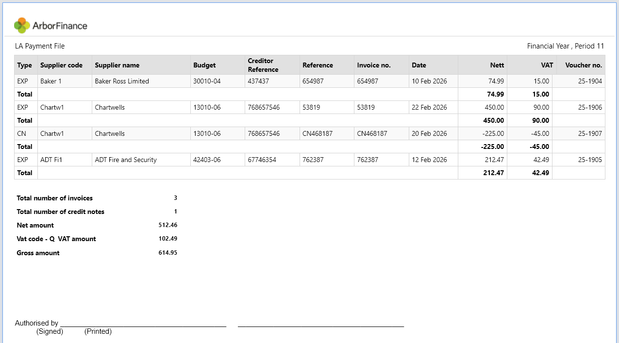Click the bold total VAT '-45.00'

pos(539,147)
